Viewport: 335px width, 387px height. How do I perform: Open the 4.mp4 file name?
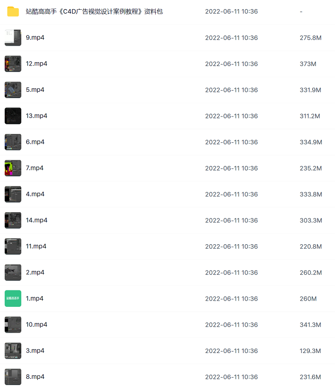(x=35, y=194)
